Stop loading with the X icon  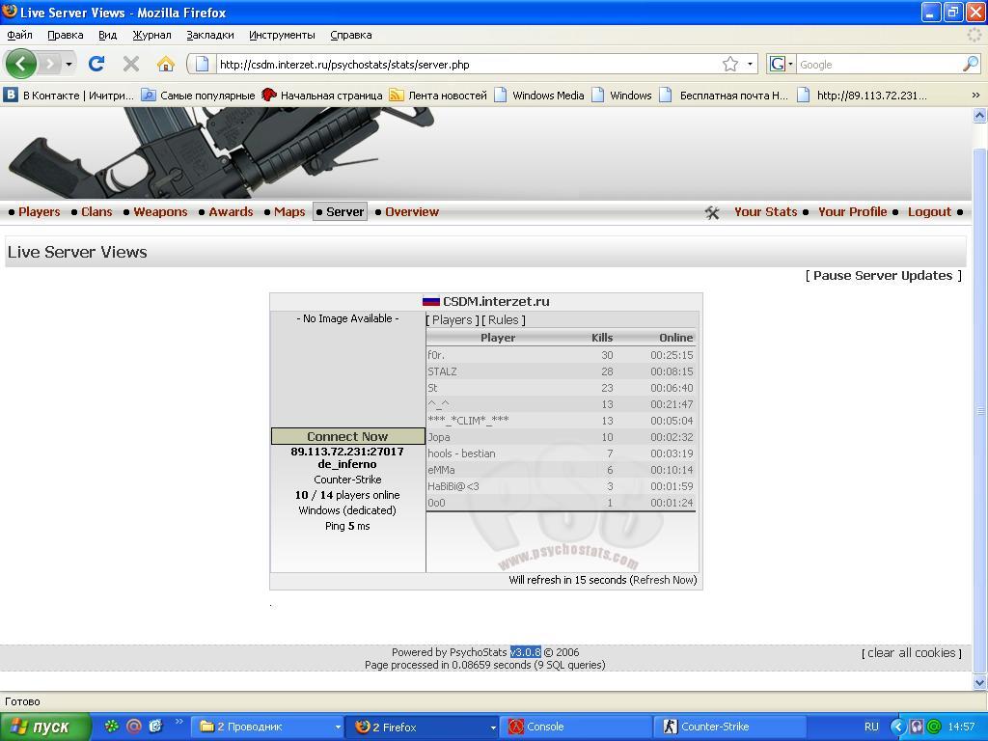(x=131, y=64)
